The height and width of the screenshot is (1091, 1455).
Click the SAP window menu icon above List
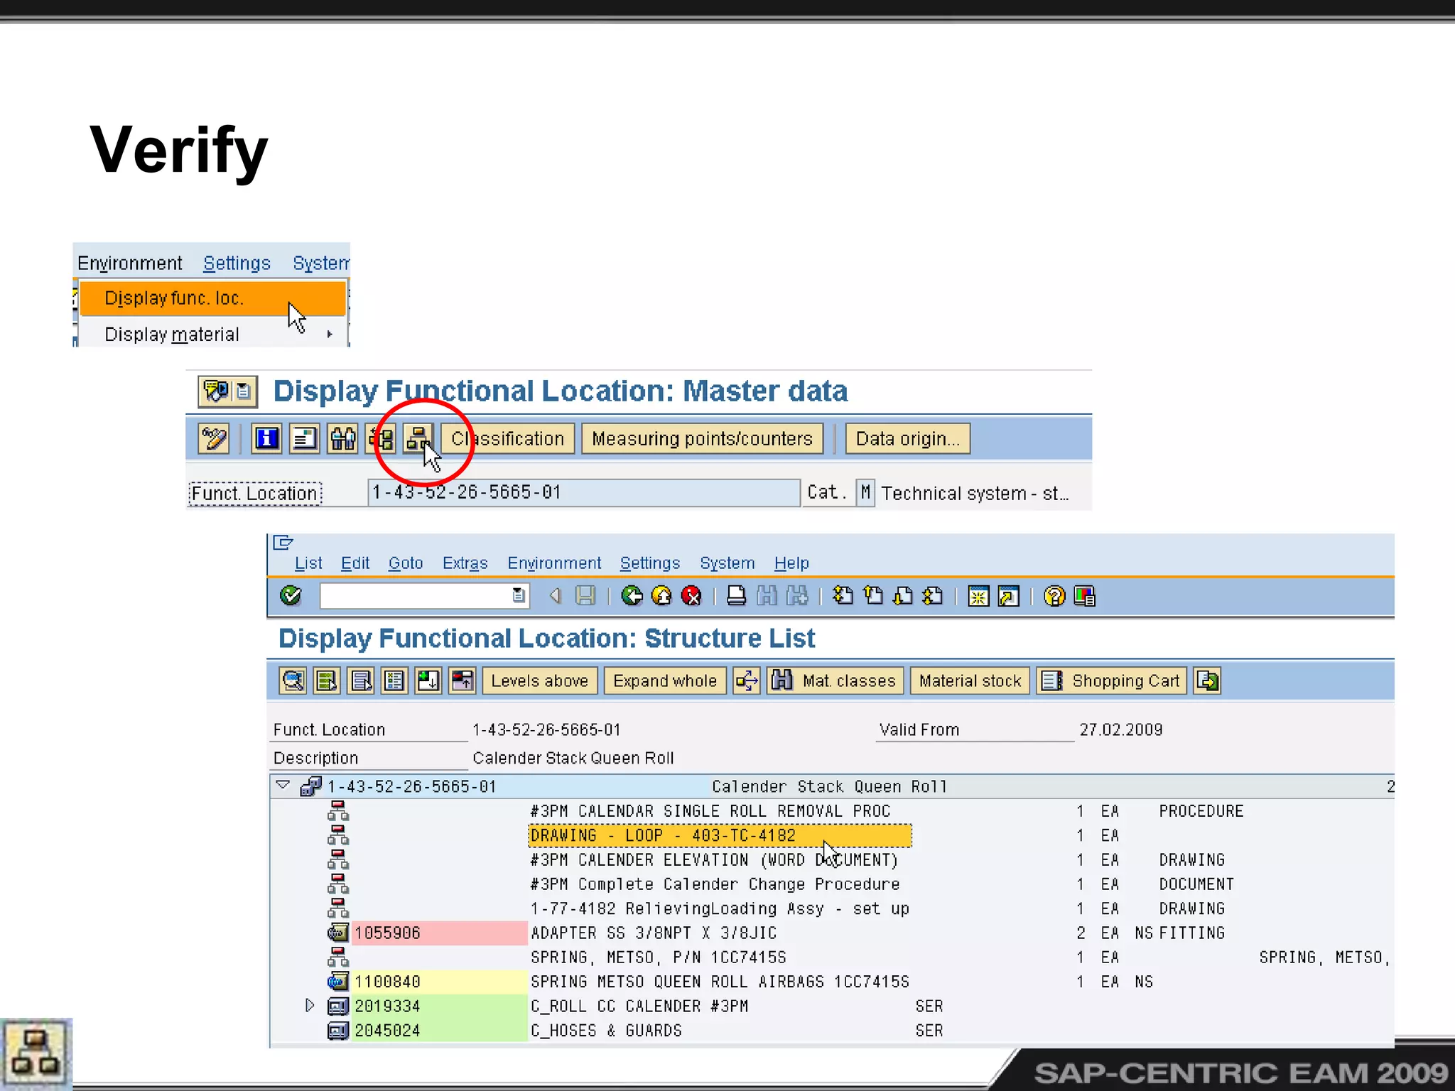point(283,543)
